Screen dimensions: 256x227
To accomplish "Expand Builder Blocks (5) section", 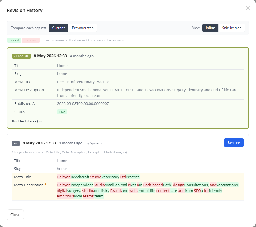I will (x=27, y=121).
